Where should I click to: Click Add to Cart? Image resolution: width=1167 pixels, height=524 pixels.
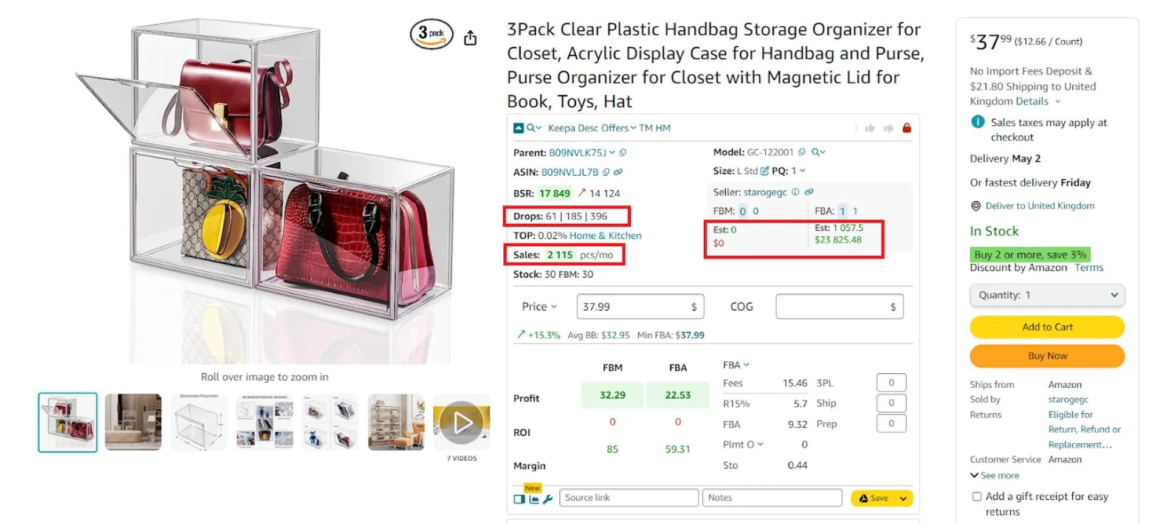[1047, 326]
